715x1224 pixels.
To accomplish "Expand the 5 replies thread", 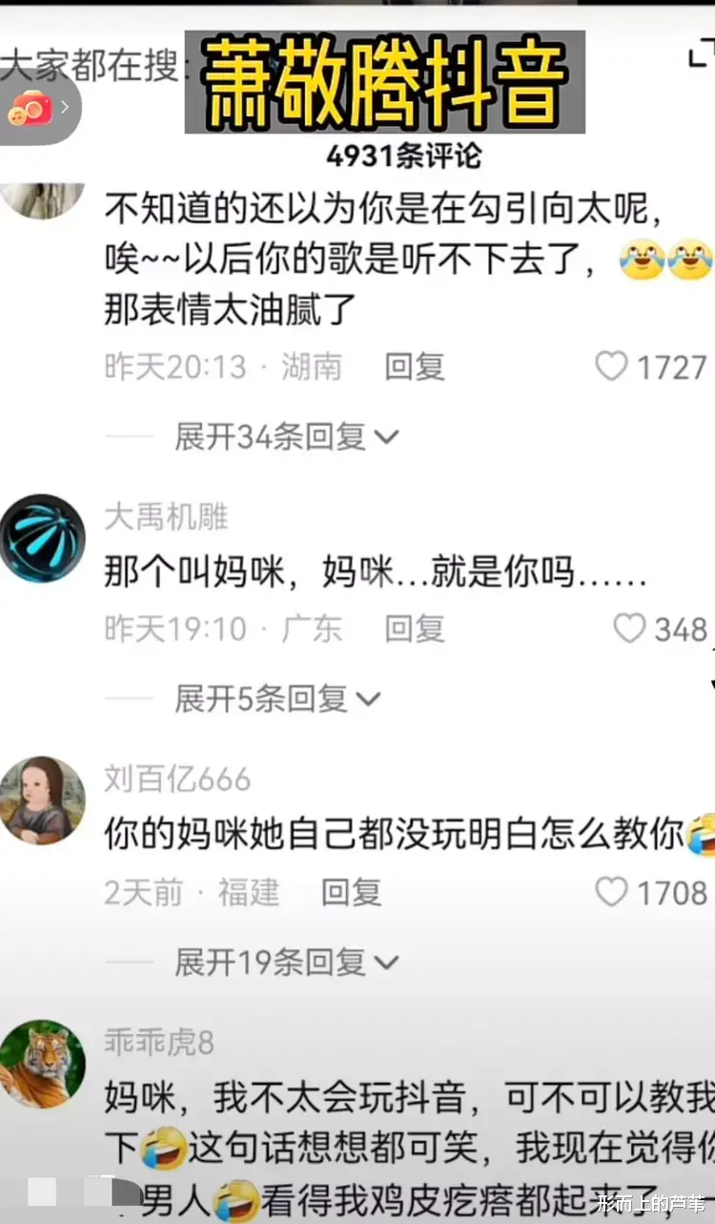I will (277, 699).
